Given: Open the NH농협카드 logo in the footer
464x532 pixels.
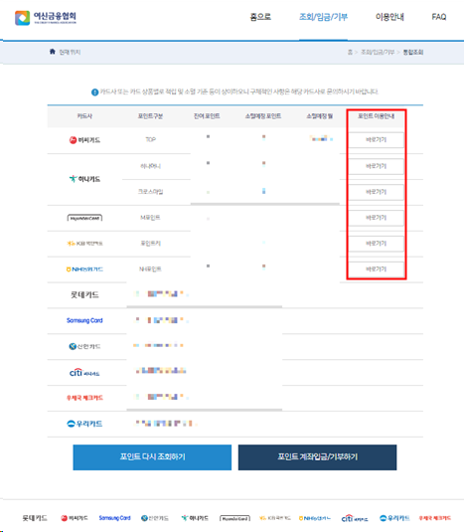Looking at the screenshot, I should [315, 518].
